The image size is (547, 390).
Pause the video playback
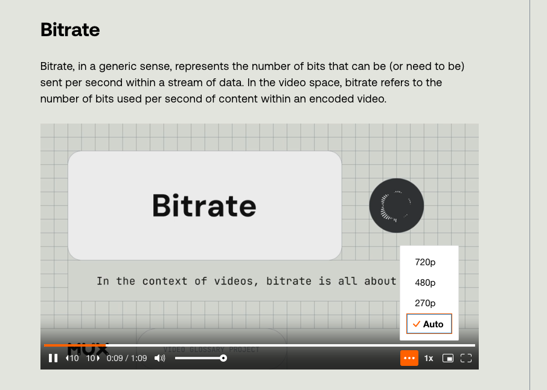[x=53, y=358]
